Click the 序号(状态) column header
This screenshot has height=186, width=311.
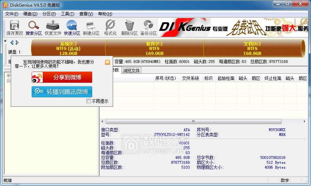pyautogui.click(x=166, y=79)
